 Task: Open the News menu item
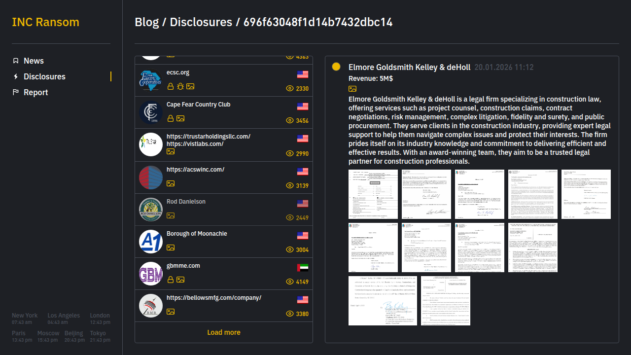(34, 61)
